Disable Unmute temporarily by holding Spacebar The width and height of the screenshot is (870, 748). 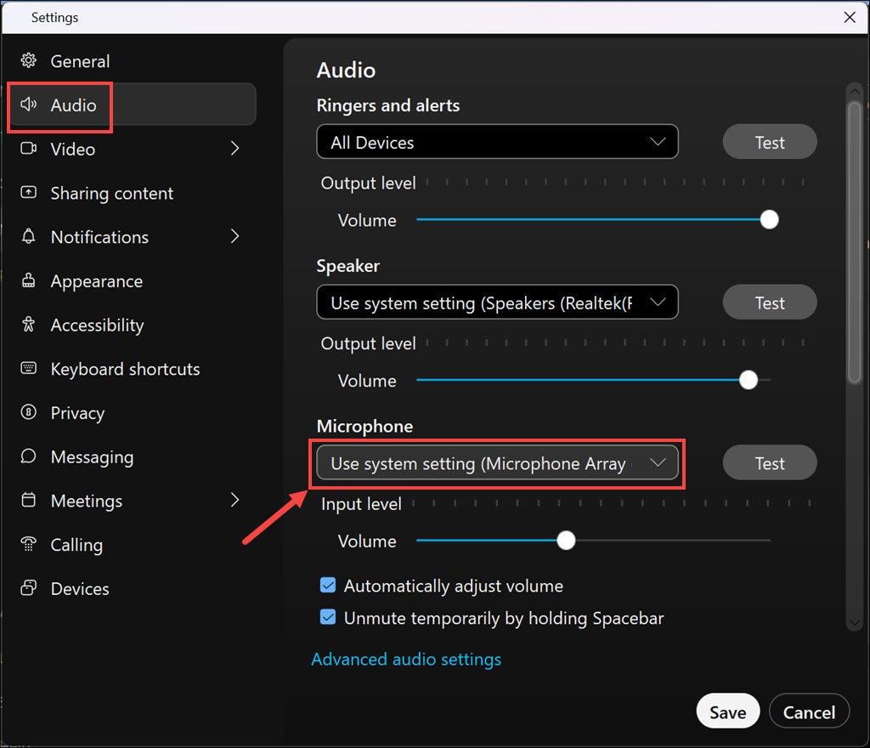coord(328,618)
